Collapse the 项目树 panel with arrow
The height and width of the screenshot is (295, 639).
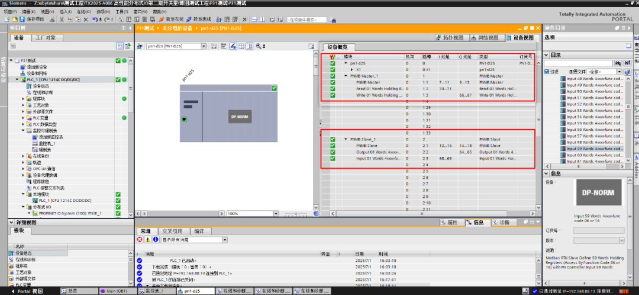coord(130,28)
